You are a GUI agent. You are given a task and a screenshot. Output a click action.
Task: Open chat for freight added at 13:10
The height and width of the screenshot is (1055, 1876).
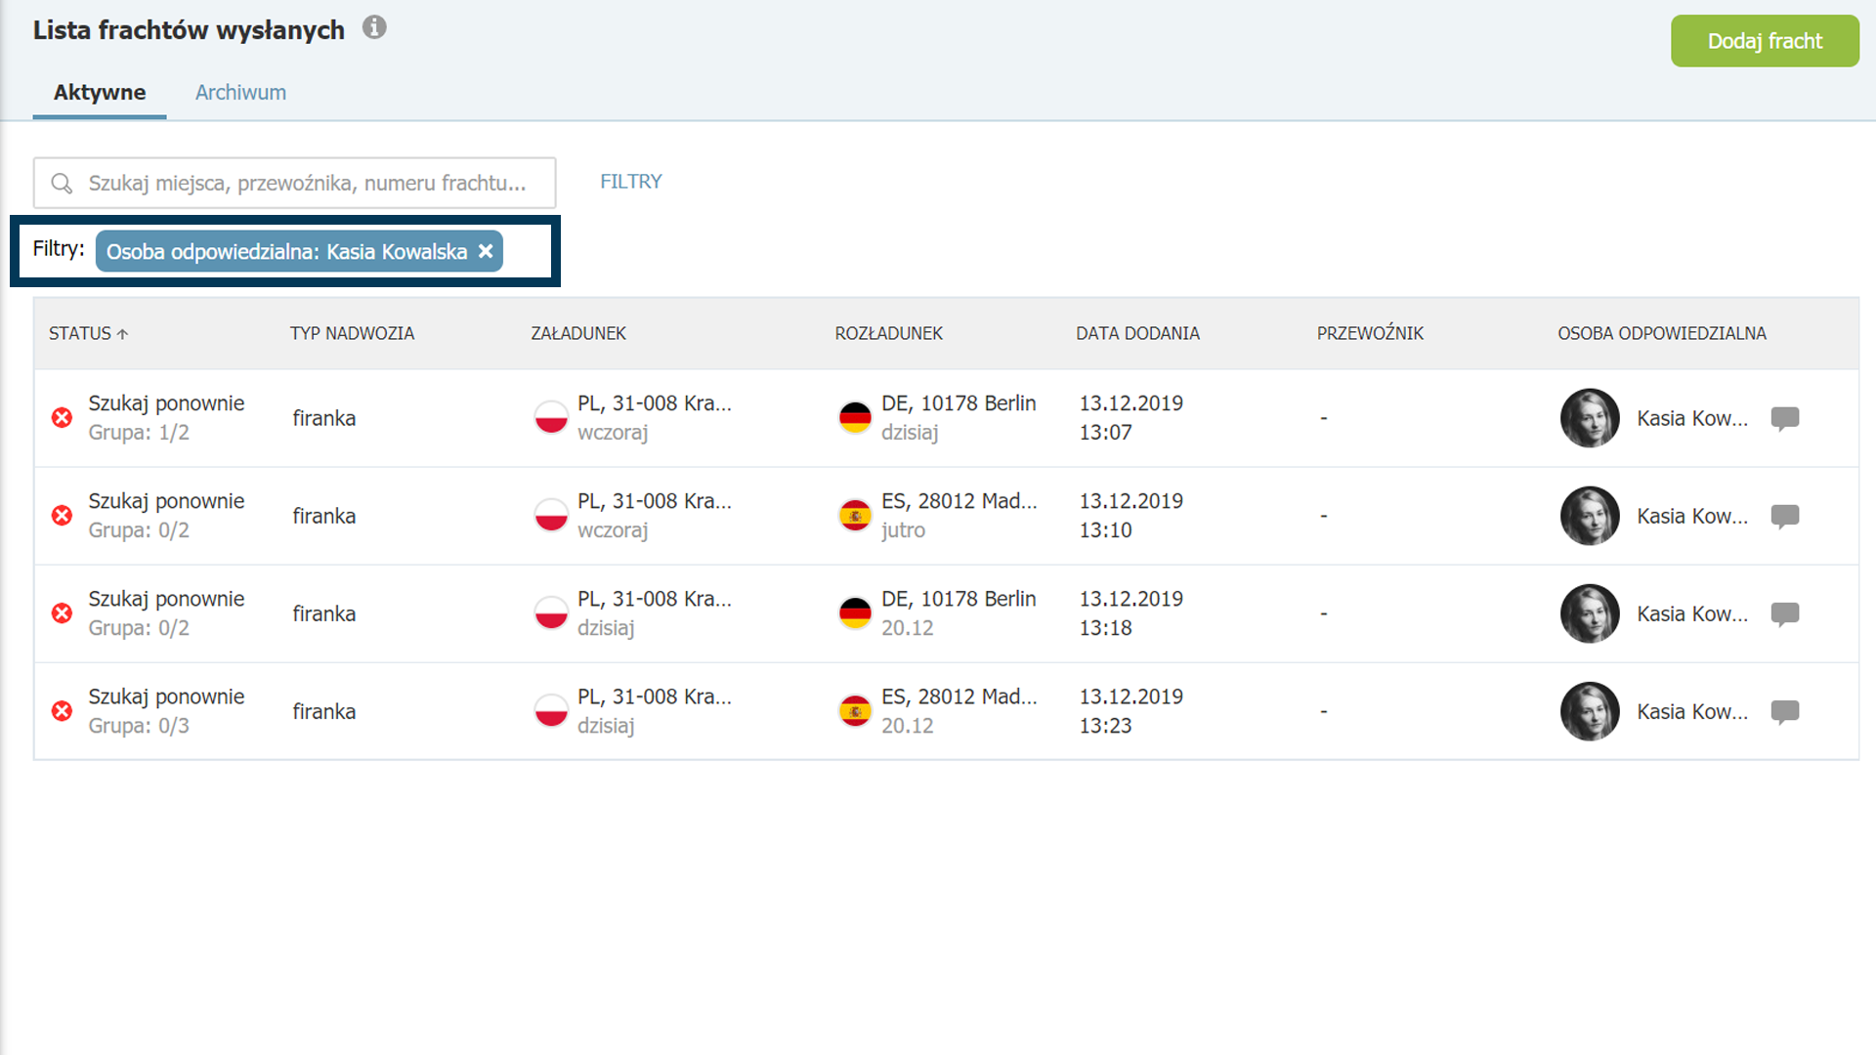pyautogui.click(x=1785, y=517)
